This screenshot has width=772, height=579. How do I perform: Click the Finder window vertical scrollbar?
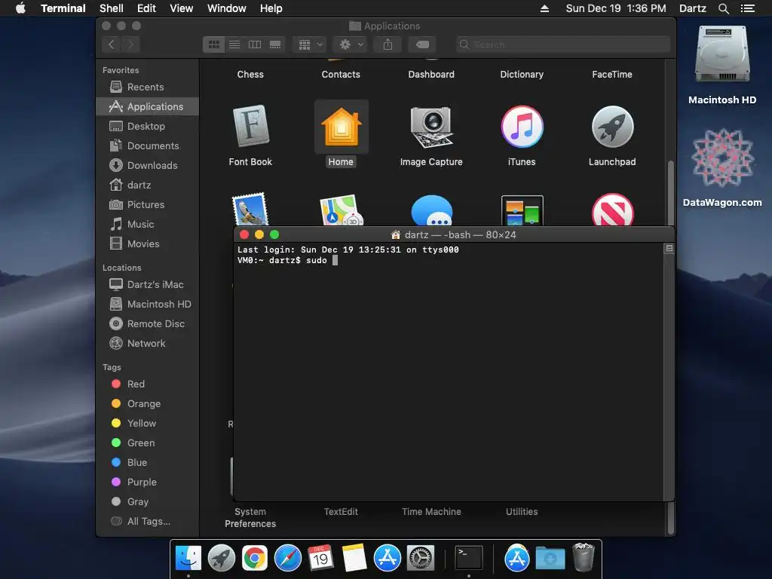point(670,192)
